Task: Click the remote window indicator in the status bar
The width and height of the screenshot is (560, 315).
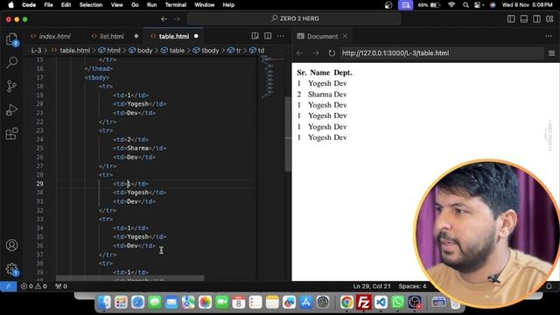Action: pos(8,286)
